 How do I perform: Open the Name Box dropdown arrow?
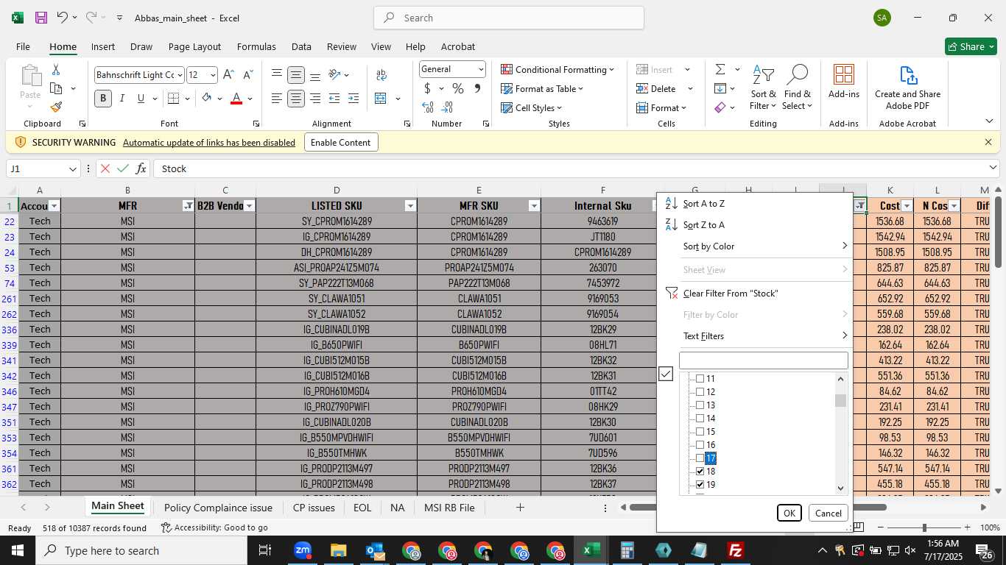pyautogui.click(x=72, y=169)
